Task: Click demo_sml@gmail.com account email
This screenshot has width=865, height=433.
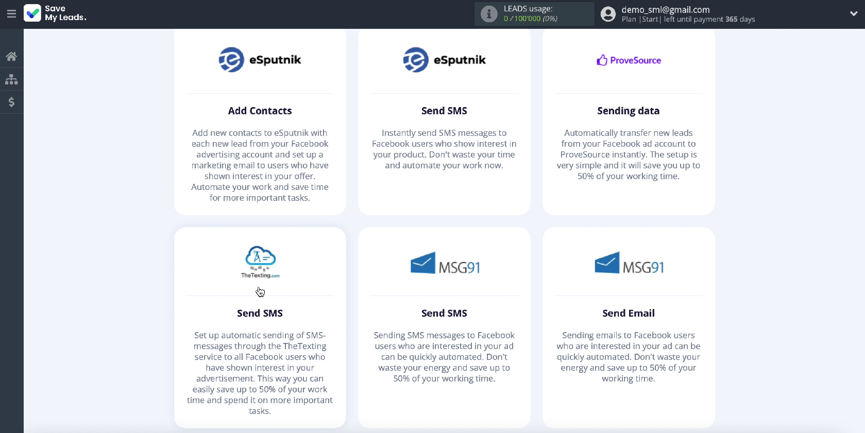Action: (x=665, y=9)
